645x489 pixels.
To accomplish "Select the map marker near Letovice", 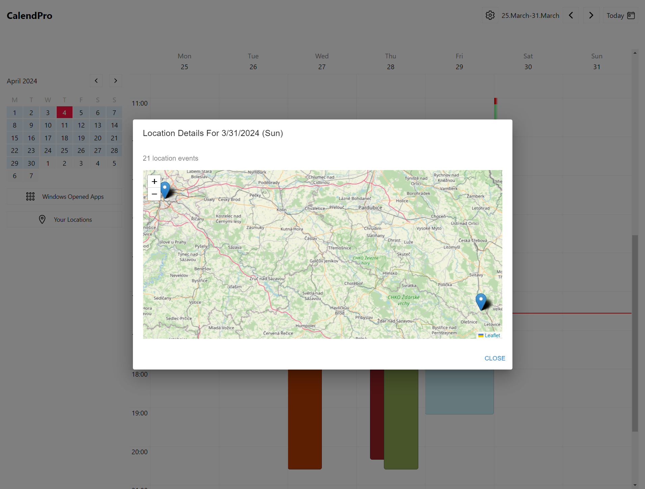I will pos(481,301).
